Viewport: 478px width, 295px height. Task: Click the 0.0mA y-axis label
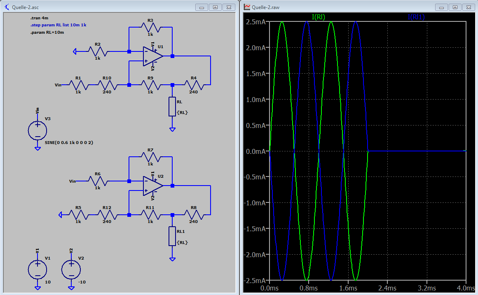pyautogui.click(x=256, y=151)
